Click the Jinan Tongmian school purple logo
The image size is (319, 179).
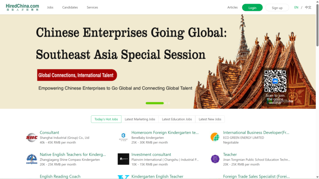pos(215,159)
